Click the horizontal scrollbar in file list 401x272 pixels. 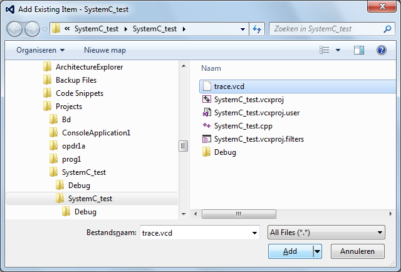pos(238,214)
